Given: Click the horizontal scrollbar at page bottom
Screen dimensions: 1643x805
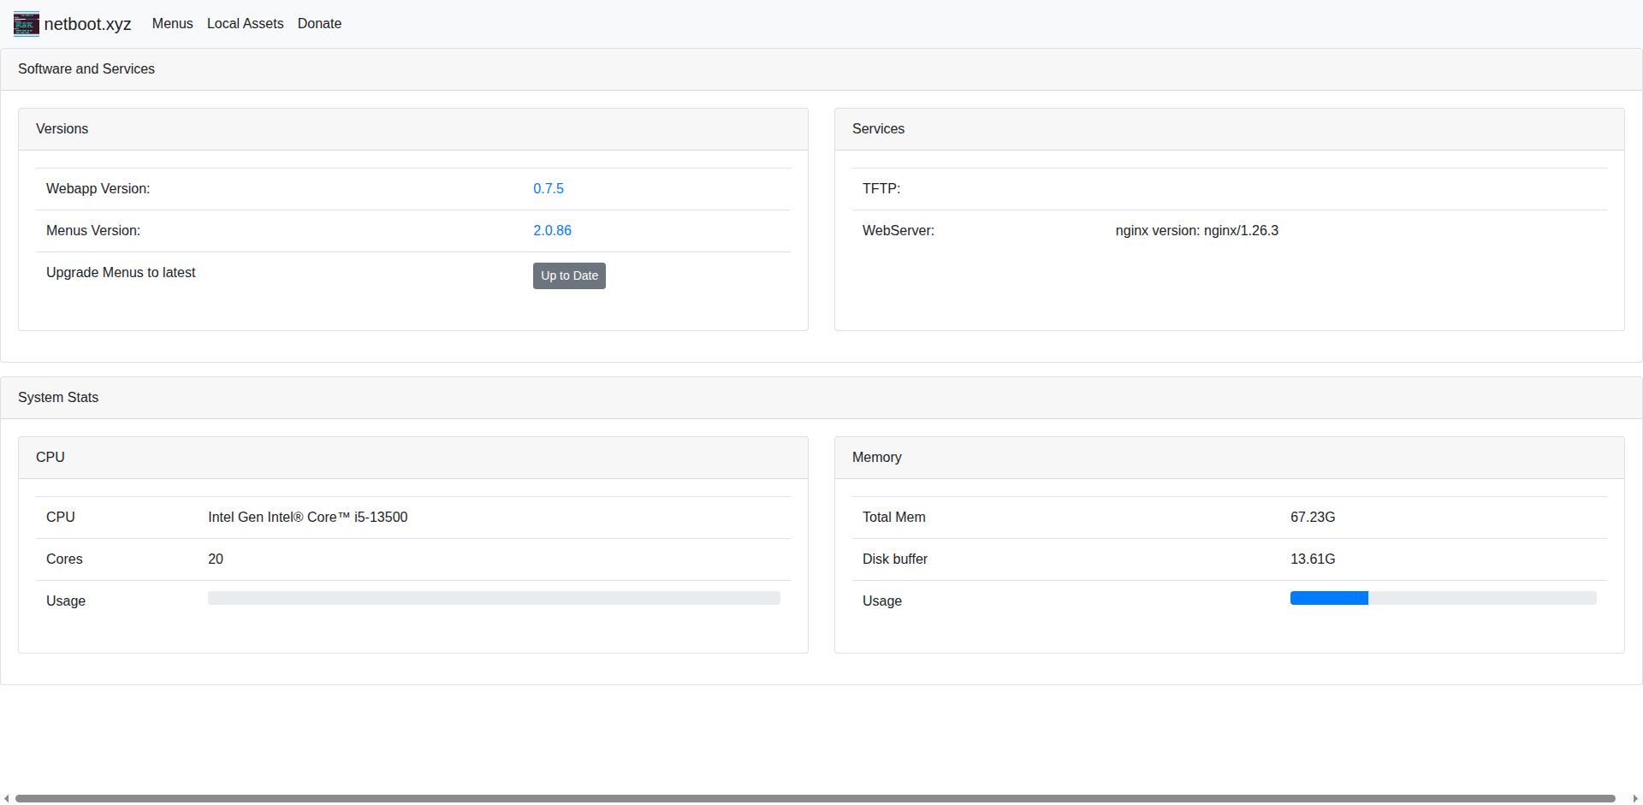Looking at the screenshot, I should (815, 798).
